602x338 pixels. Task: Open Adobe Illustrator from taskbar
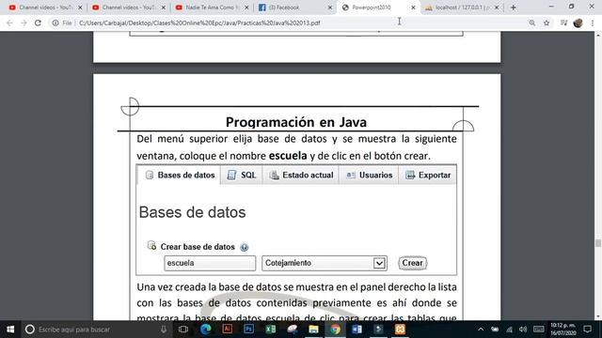228,330
